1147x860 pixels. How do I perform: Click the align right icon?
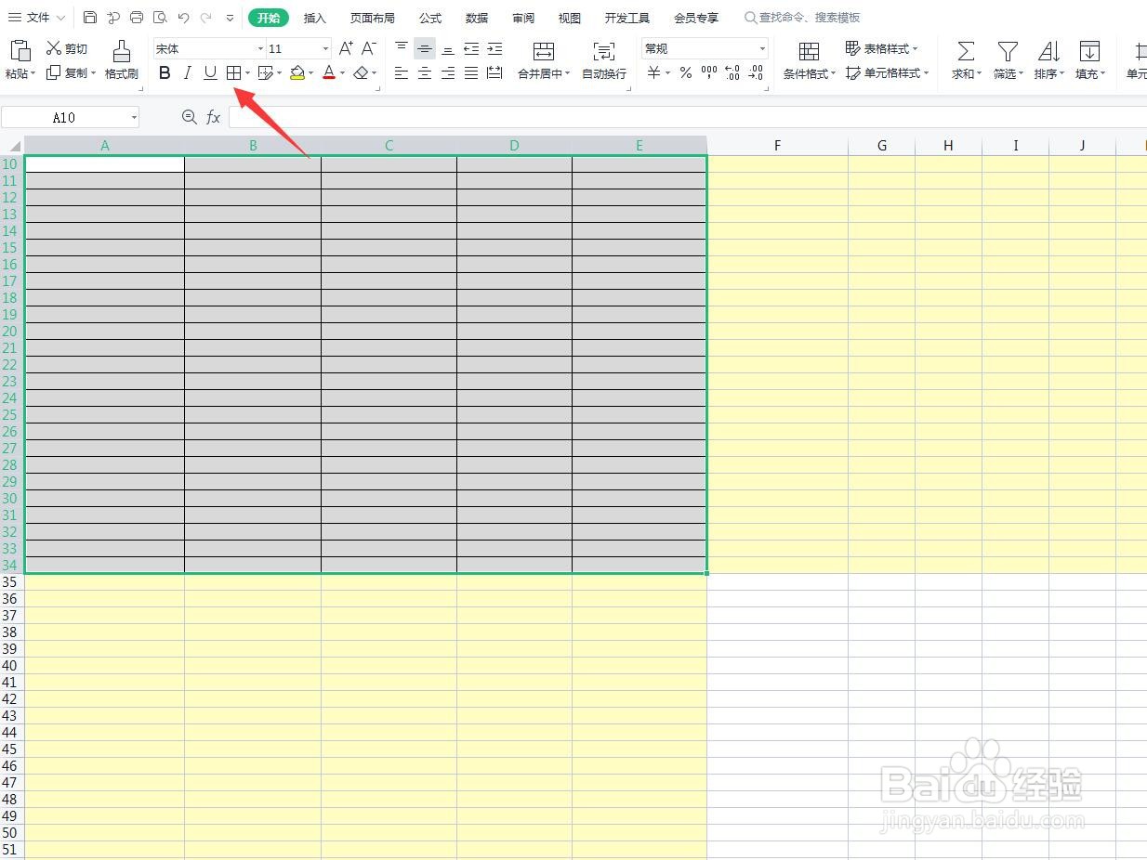click(x=448, y=72)
